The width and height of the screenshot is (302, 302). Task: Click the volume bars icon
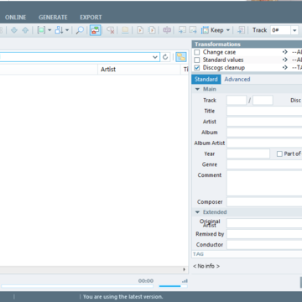pyautogui.click(x=185, y=281)
